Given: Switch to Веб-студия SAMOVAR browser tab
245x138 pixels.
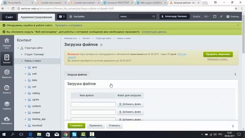Looking at the screenshot, I should tap(151, 3).
